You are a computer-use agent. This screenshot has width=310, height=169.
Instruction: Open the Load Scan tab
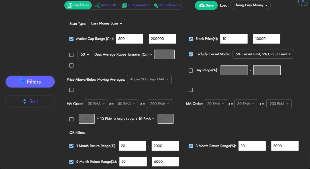coord(78,5)
